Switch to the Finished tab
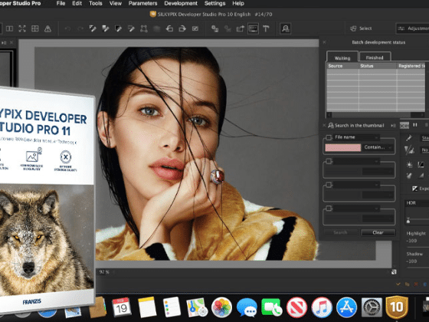This screenshot has width=429, height=322. 375,58
